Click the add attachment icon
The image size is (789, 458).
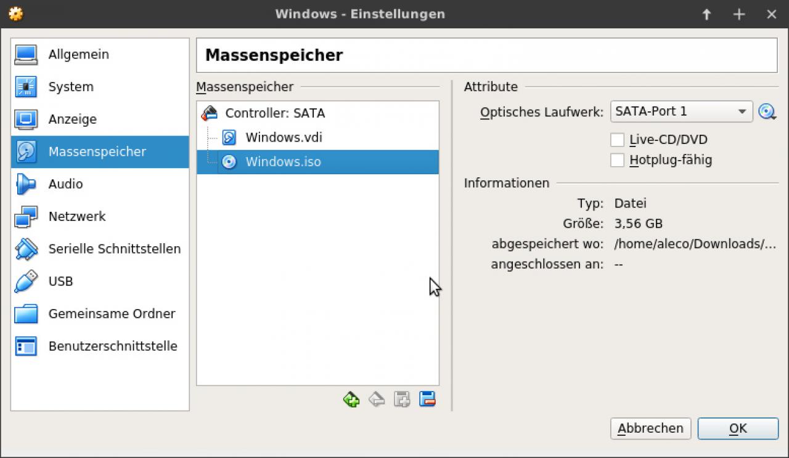coord(402,400)
